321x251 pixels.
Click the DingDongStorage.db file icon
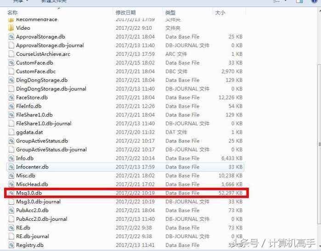(x=11, y=80)
